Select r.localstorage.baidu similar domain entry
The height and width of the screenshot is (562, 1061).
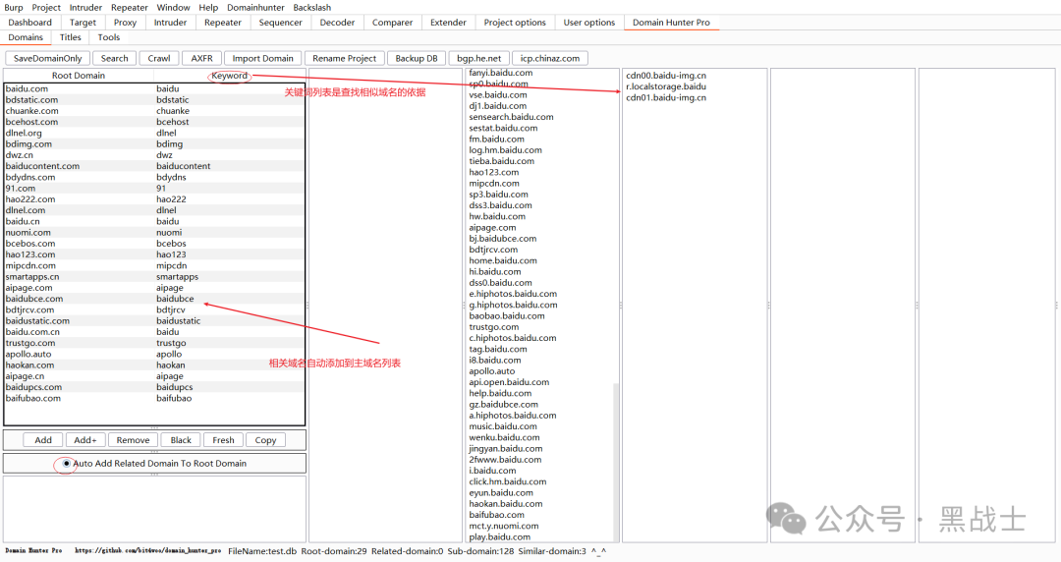pos(666,86)
